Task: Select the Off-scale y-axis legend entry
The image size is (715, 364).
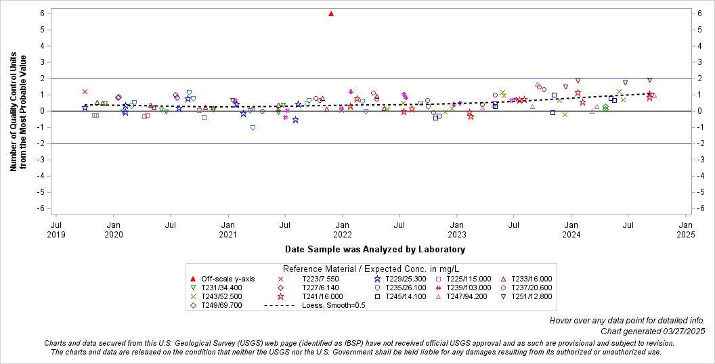Action: click(x=223, y=279)
